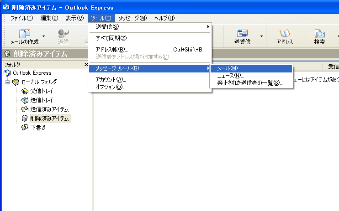Click the 検索 (Find) toolbar icon
Screen dimensions: 339x211
[319, 34]
